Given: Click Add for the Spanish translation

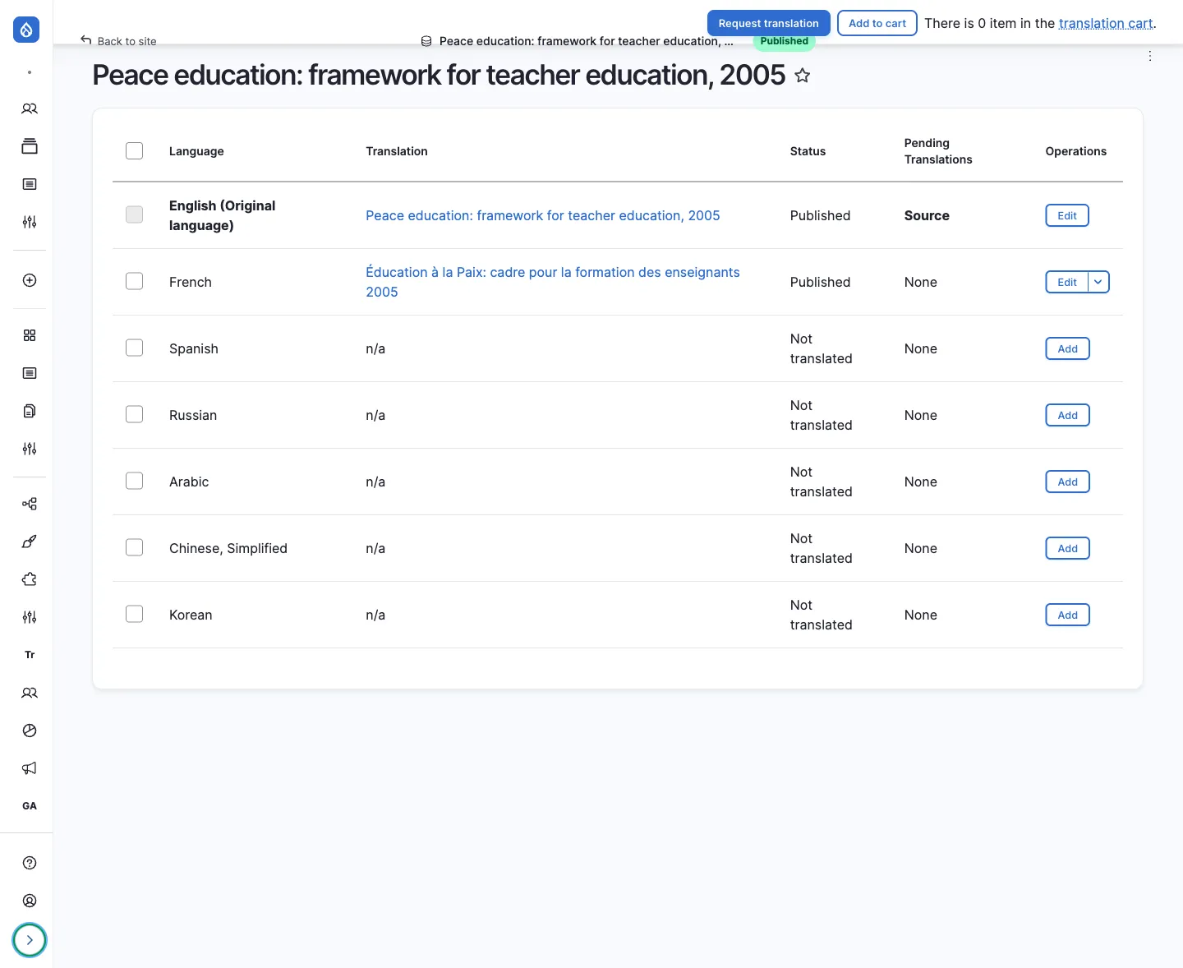Looking at the screenshot, I should pyautogui.click(x=1067, y=348).
